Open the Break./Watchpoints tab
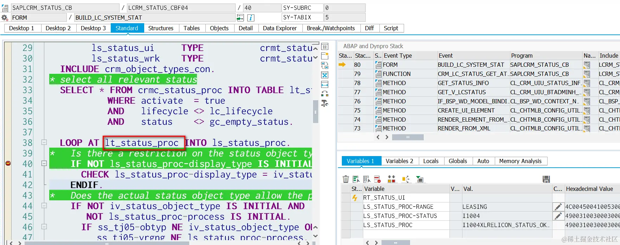The height and width of the screenshot is (245, 620). pyautogui.click(x=331, y=28)
